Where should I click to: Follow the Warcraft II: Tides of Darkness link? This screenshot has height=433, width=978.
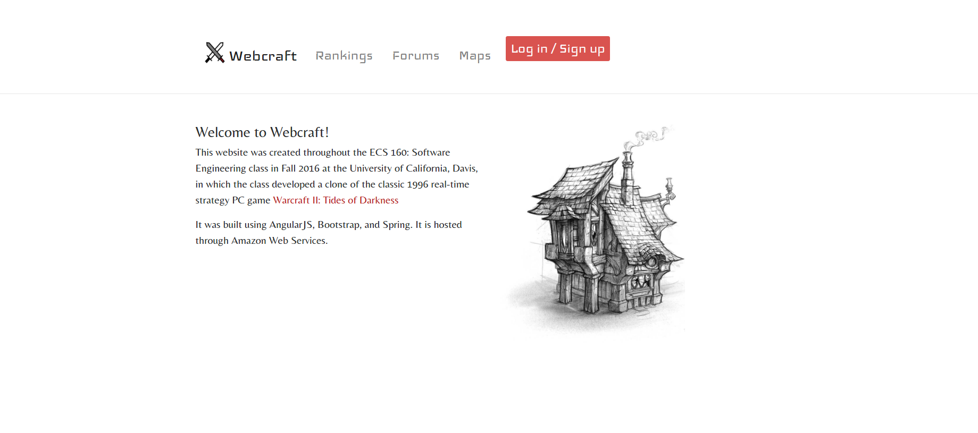(336, 200)
